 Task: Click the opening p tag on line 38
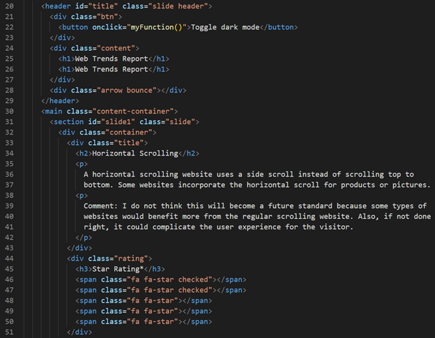[82, 195]
